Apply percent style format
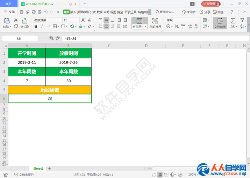The image size is (250, 178). (177, 26)
